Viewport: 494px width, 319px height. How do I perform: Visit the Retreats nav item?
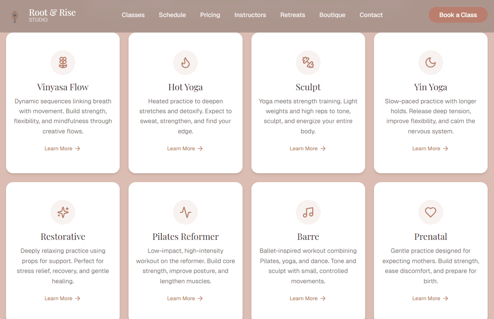[x=293, y=15]
